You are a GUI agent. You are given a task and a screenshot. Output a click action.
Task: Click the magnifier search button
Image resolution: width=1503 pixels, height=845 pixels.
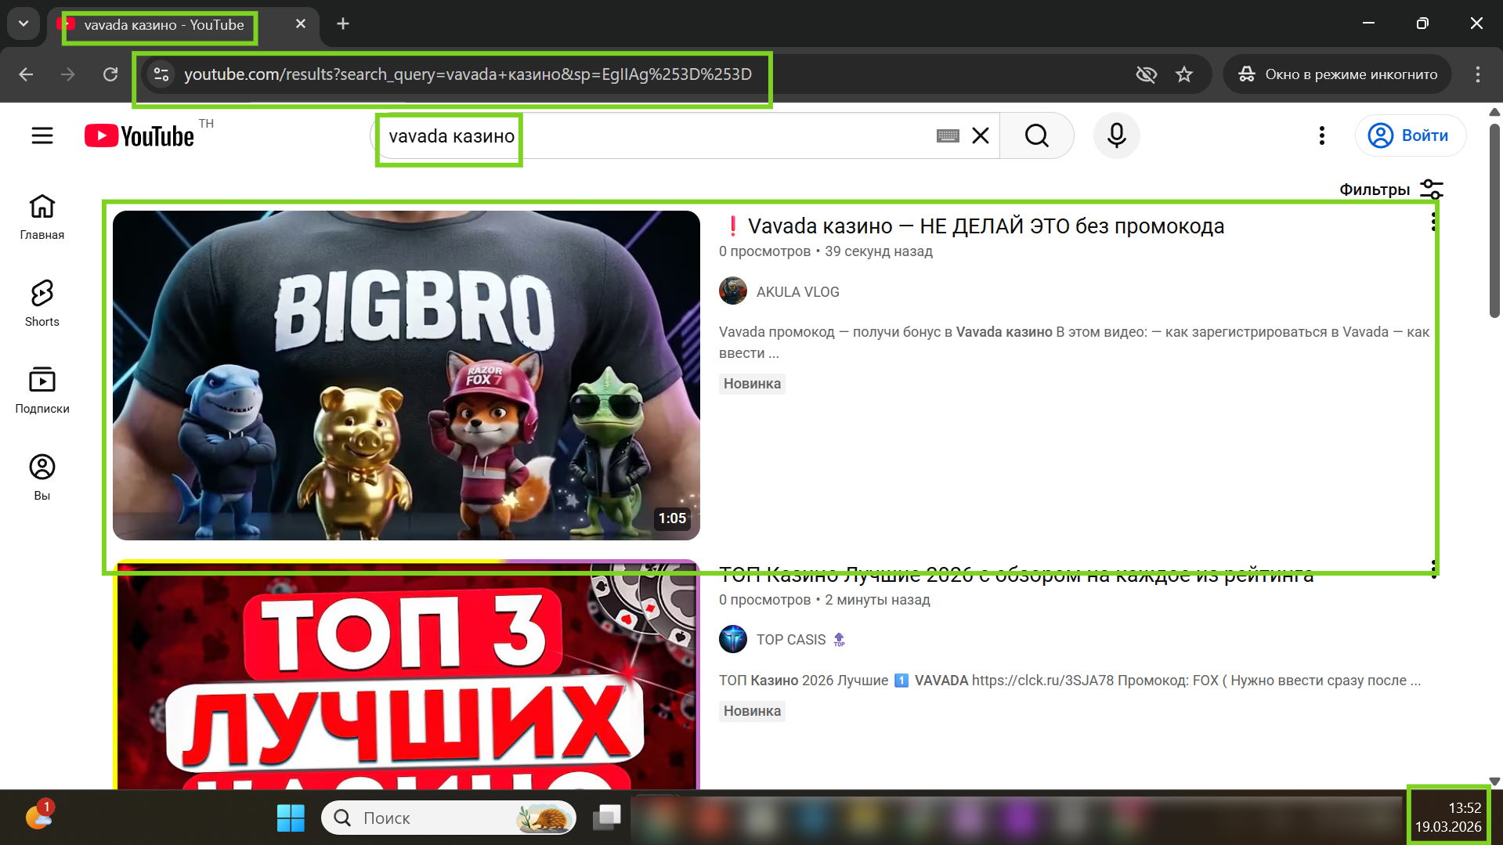click(x=1036, y=135)
